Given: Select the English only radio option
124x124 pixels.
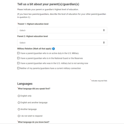Looking at the screenshot, I should 19,96.
